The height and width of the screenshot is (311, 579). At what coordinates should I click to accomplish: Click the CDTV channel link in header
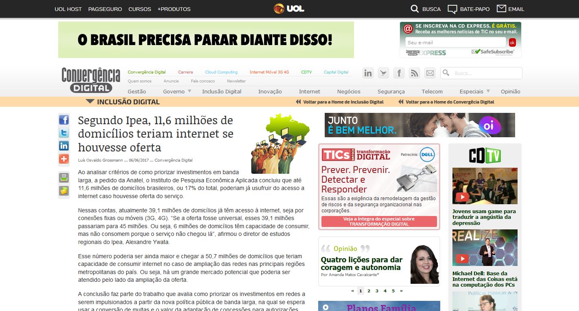[306, 72]
